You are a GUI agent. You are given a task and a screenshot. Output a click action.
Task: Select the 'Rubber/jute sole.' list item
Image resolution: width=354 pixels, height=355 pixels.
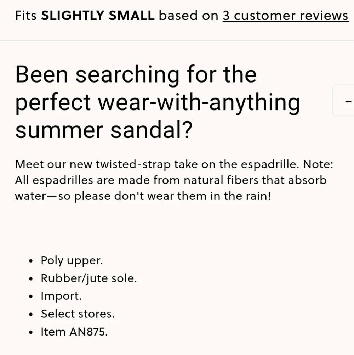(89, 278)
